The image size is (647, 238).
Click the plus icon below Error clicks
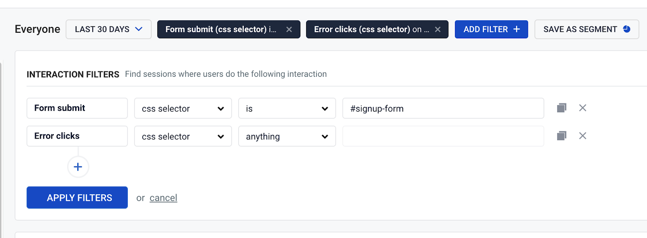(78, 166)
